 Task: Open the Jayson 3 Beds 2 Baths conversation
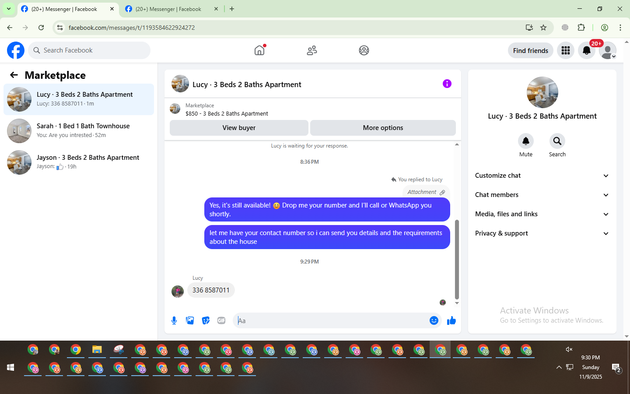(79, 162)
